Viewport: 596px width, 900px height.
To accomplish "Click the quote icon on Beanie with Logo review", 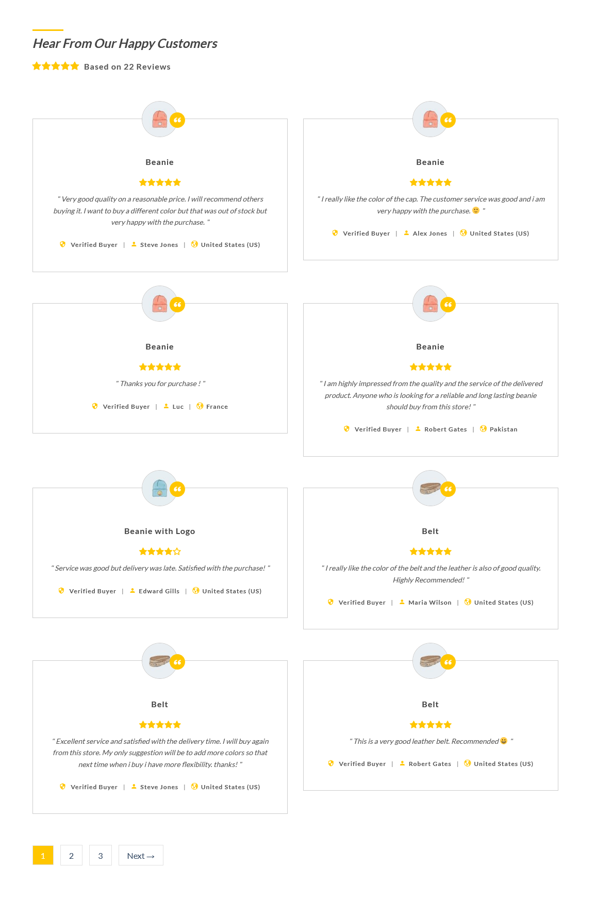I will pos(177,489).
